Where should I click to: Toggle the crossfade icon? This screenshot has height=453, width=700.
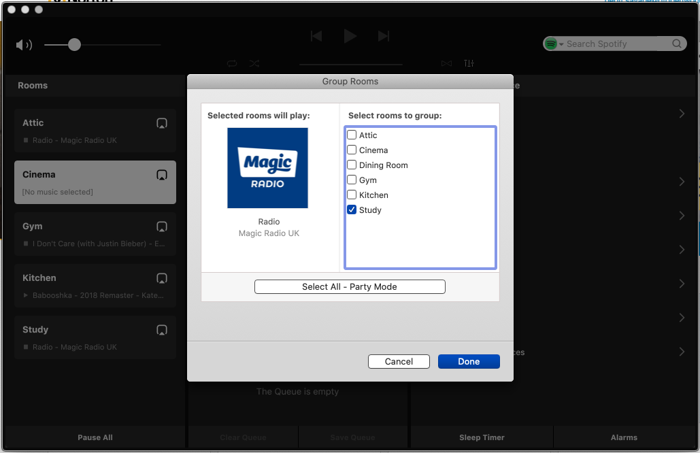click(446, 63)
